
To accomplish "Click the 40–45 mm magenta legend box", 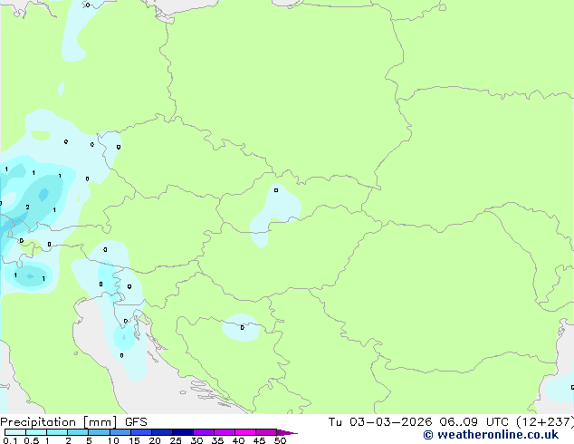I will pos(245,432).
